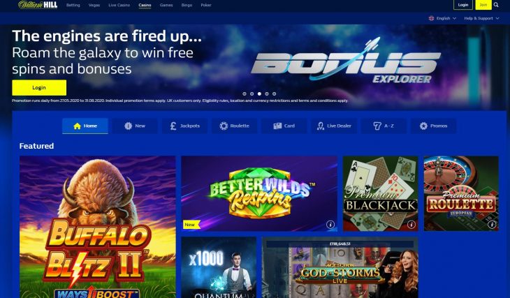
Task: Expand the English language dropdown
Action: click(x=442, y=18)
